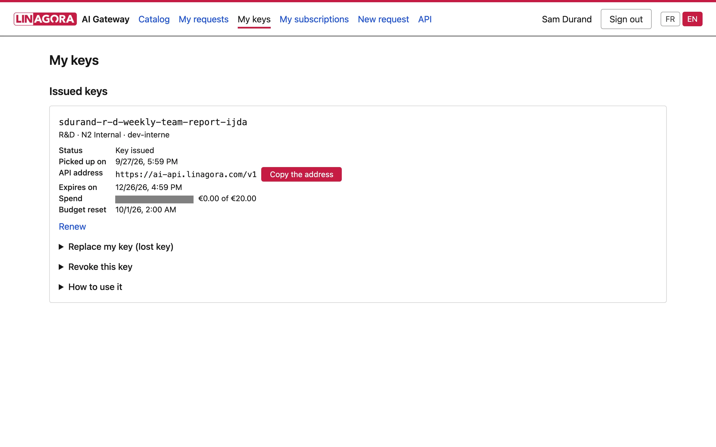Open the API link in navigation
Image resolution: width=716 pixels, height=447 pixels.
pos(425,19)
